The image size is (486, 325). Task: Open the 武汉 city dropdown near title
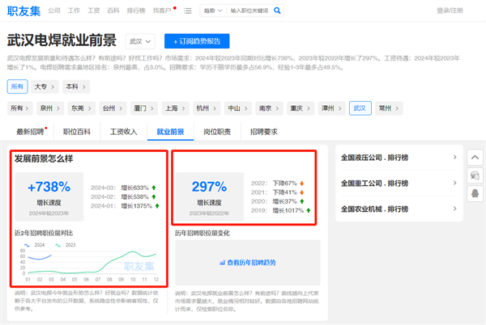click(140, 41)
